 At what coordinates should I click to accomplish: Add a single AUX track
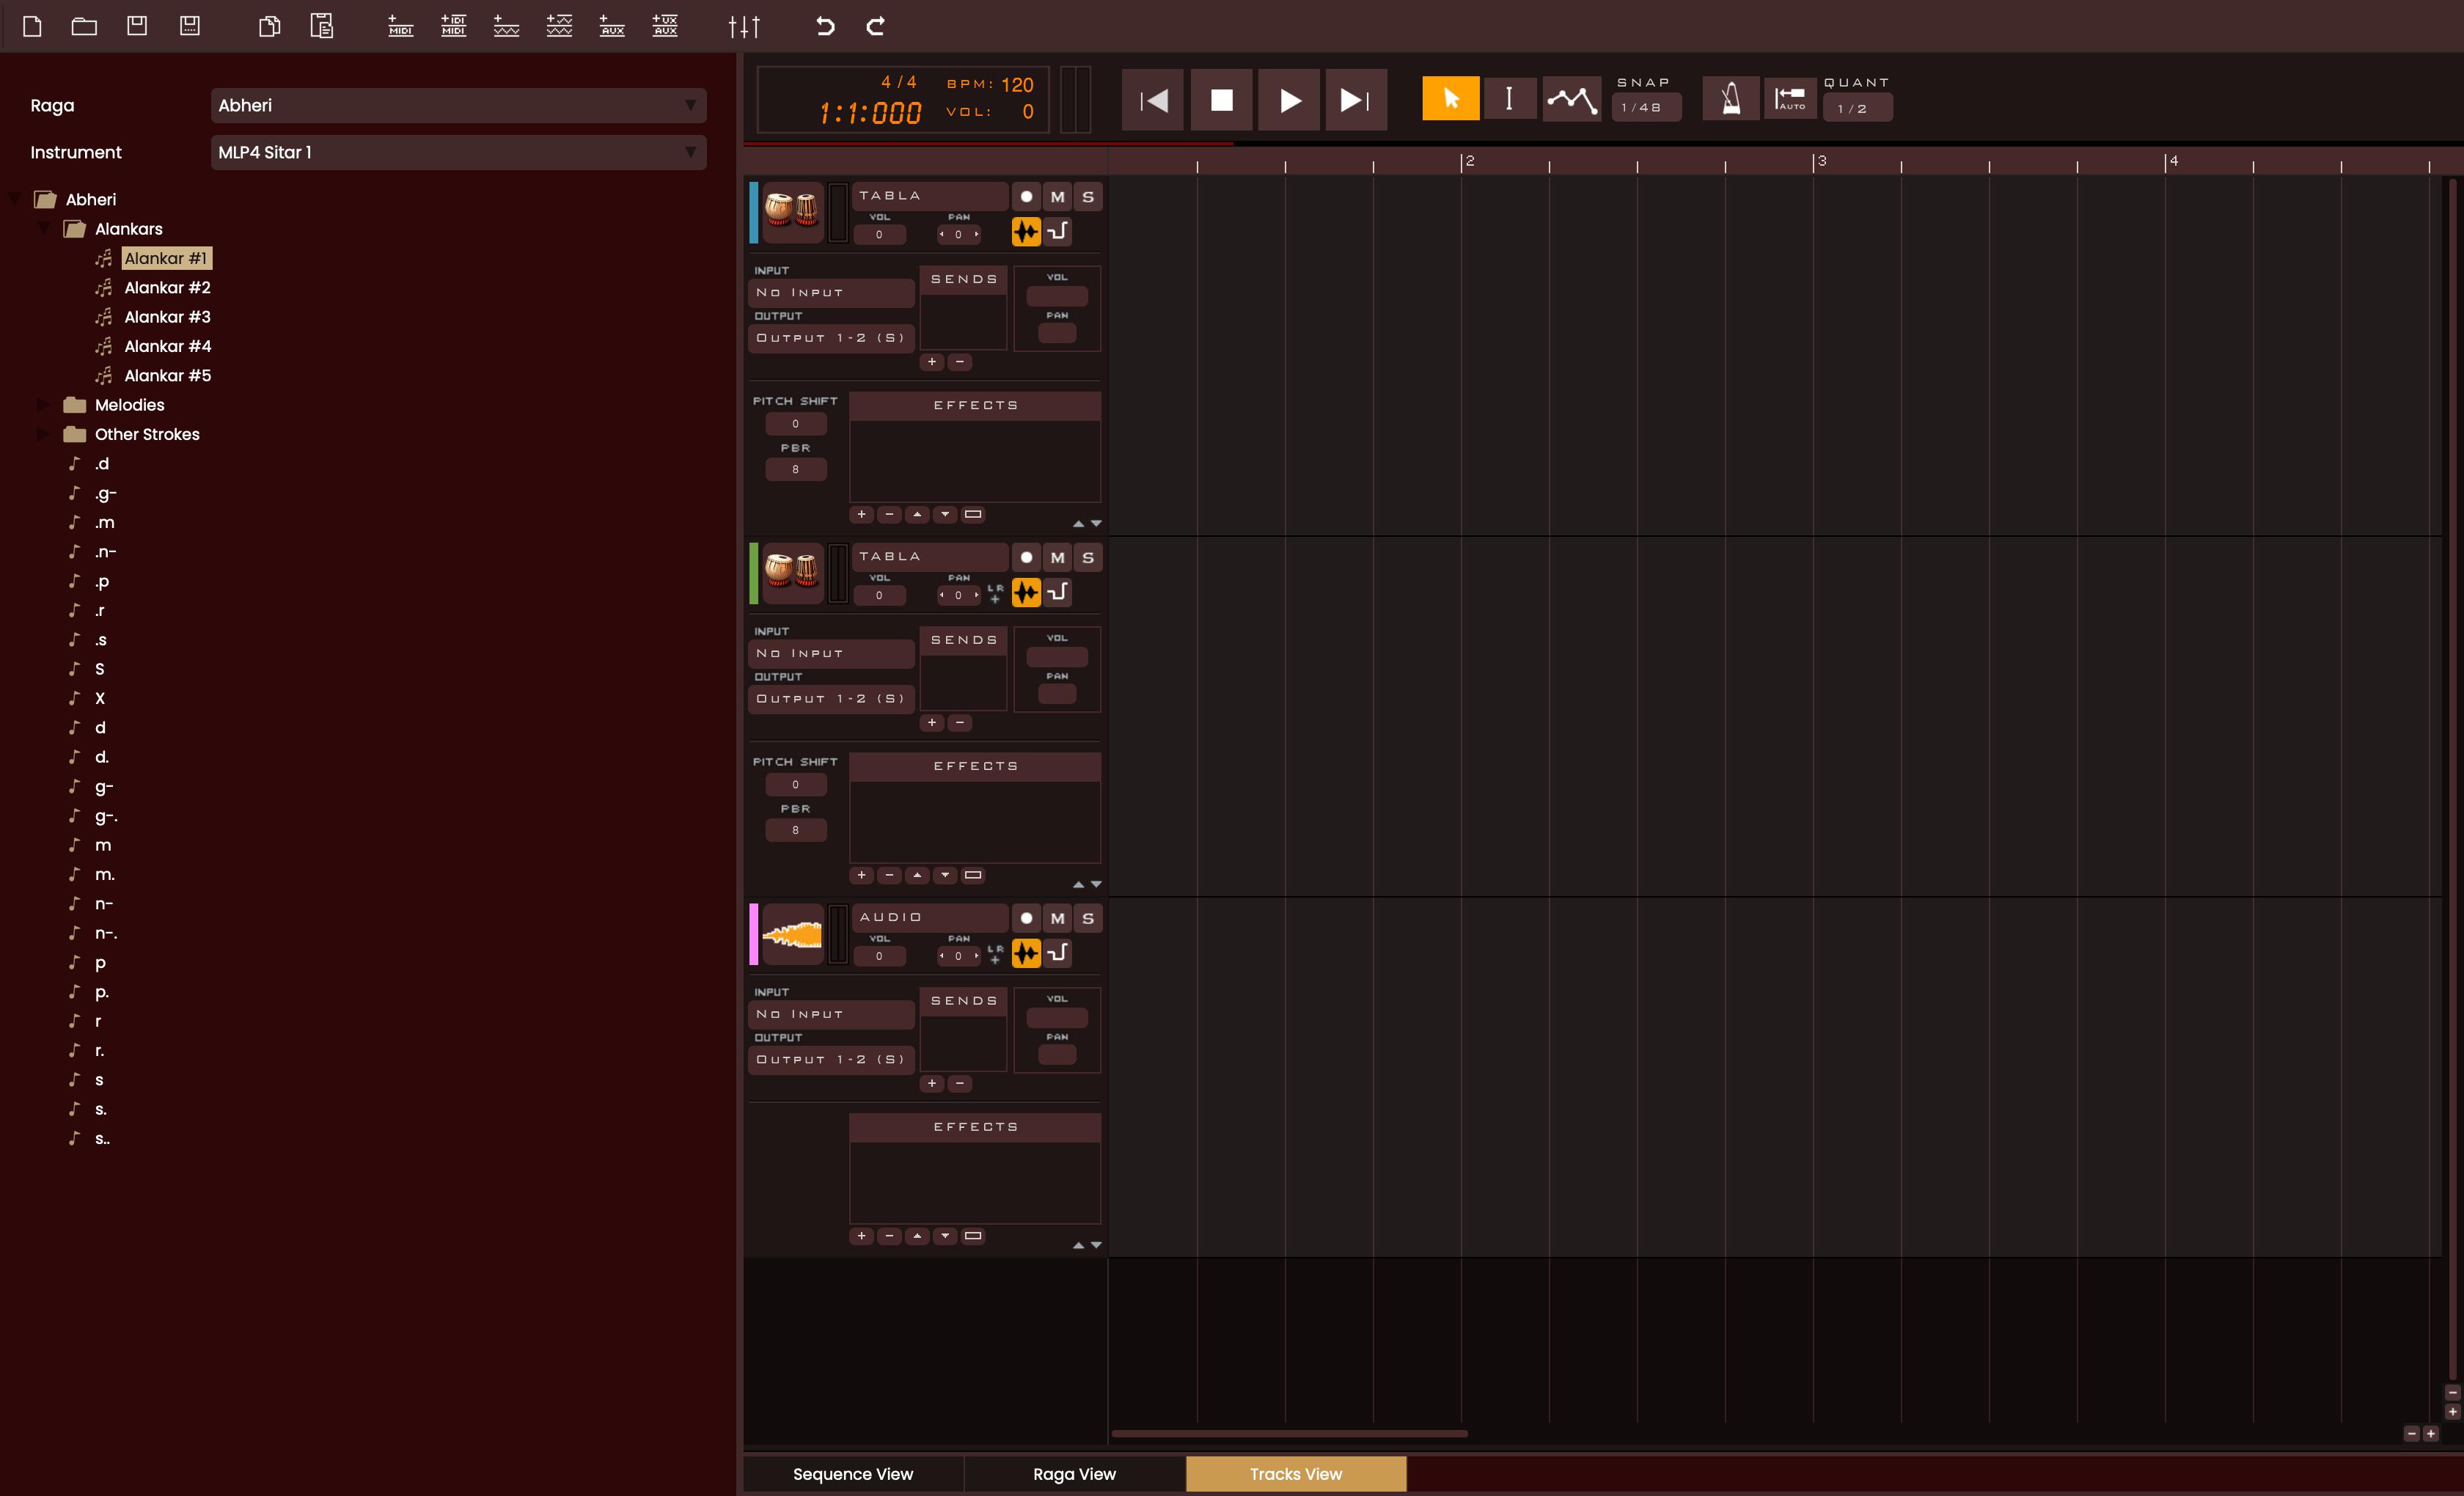pos(612,26)
